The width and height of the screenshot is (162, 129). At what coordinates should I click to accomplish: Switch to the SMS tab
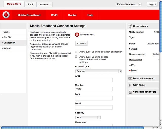(30, 5)
